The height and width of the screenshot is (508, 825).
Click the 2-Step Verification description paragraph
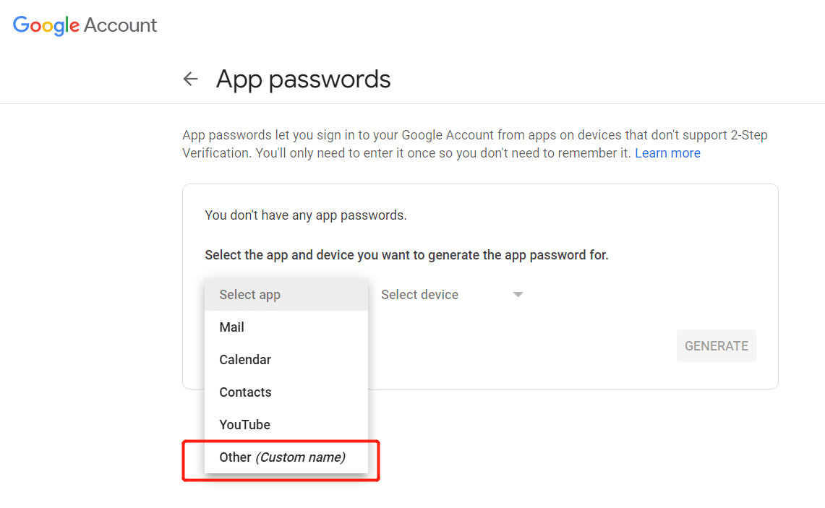(x=474, y=144)
